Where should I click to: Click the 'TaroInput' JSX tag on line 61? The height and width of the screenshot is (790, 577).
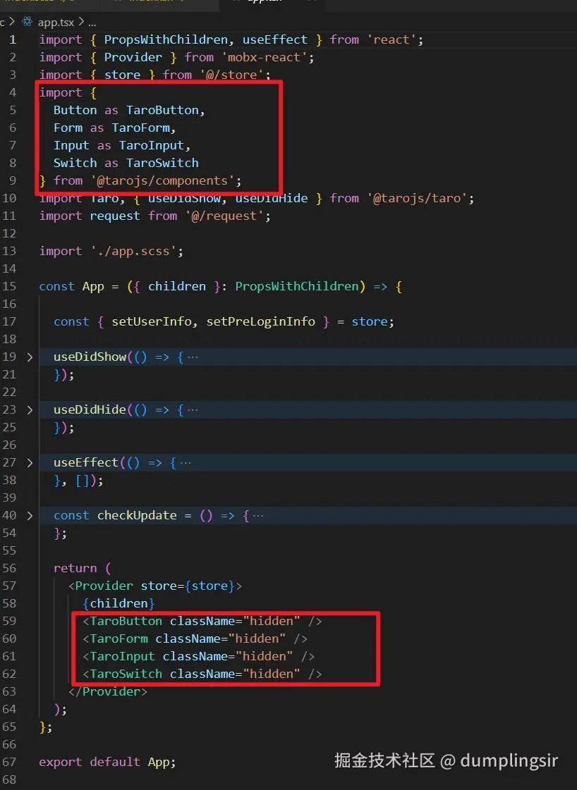click(123, 657)
